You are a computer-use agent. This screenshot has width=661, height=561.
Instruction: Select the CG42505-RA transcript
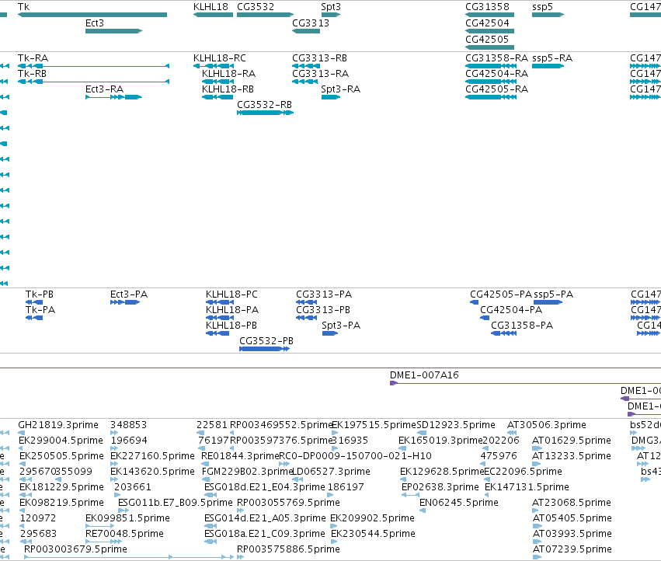[491, 97]
